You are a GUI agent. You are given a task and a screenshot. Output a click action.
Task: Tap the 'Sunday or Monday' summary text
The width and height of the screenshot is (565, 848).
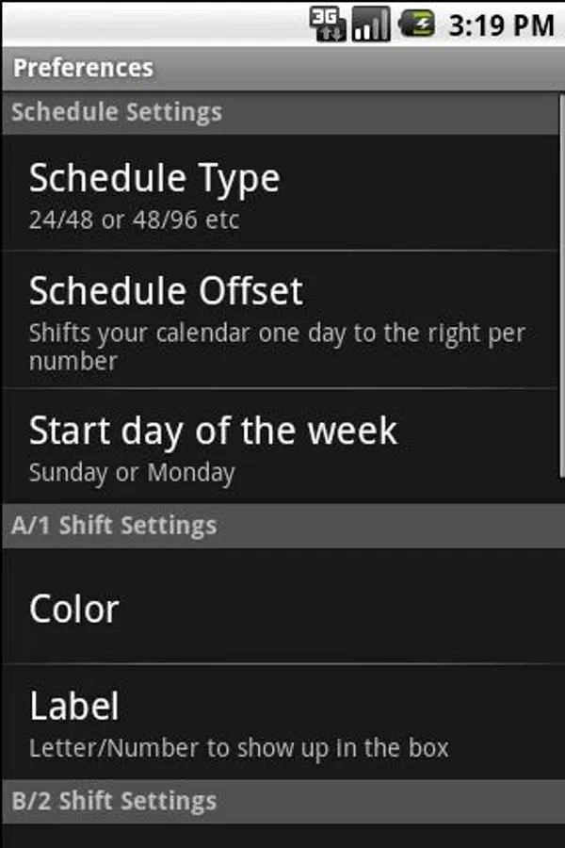pyautogui.click(x=131, y=472)
